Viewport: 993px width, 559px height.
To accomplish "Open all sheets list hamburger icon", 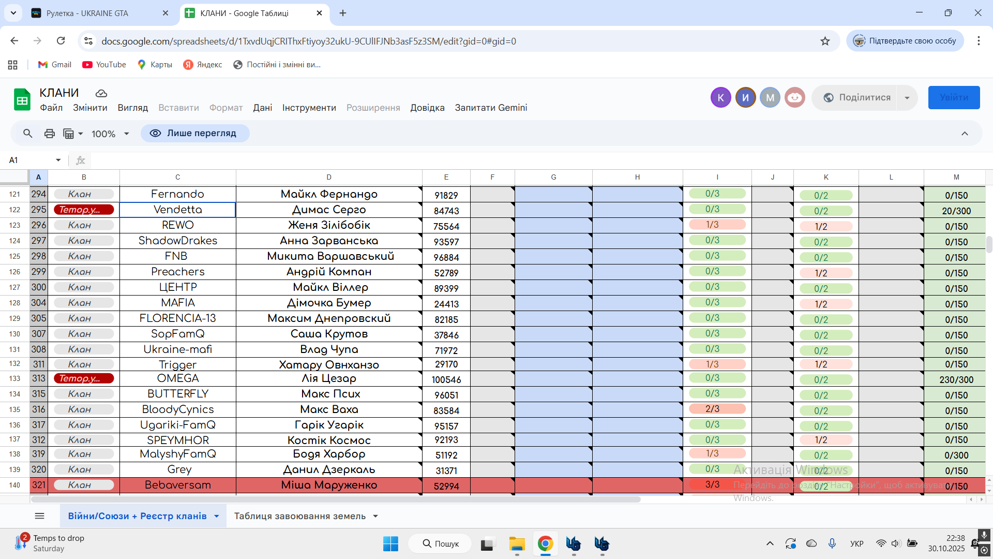I will 39,516.
